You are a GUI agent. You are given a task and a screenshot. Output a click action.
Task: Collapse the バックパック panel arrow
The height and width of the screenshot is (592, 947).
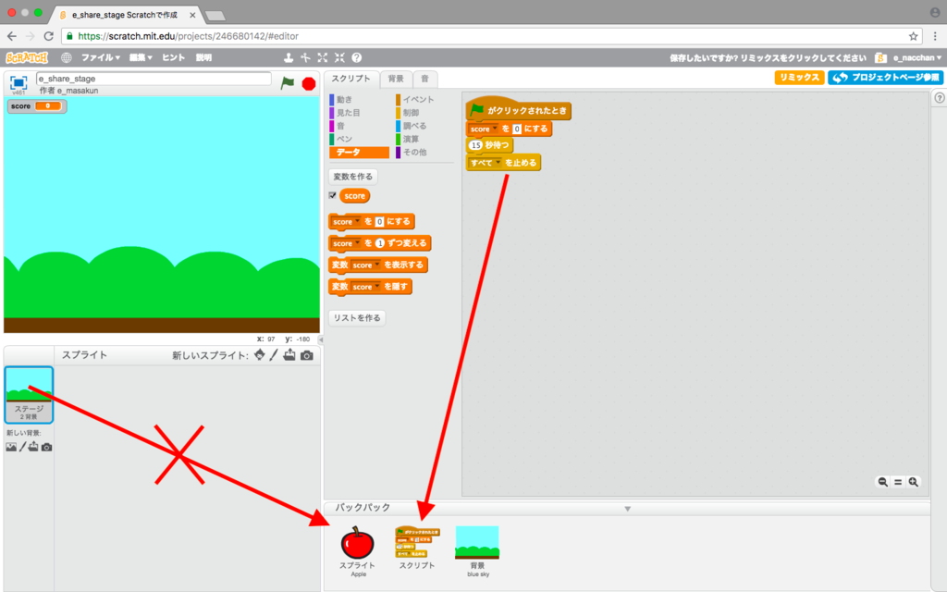(x=628, y=509)
